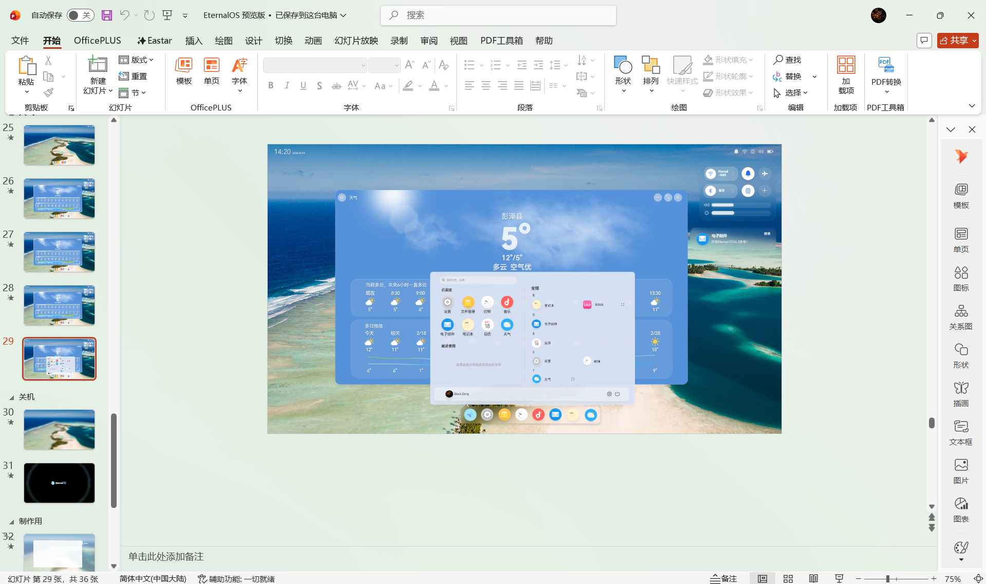Toggle the 备注 notes pane
The width and height of the screenshot is (986, 584).
723,579
